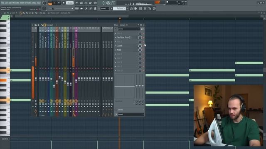This screenshot has width=266, height=149.
Task: Open FabFilter Pro-Q 3 plugin
Action: tap(124, 38)
